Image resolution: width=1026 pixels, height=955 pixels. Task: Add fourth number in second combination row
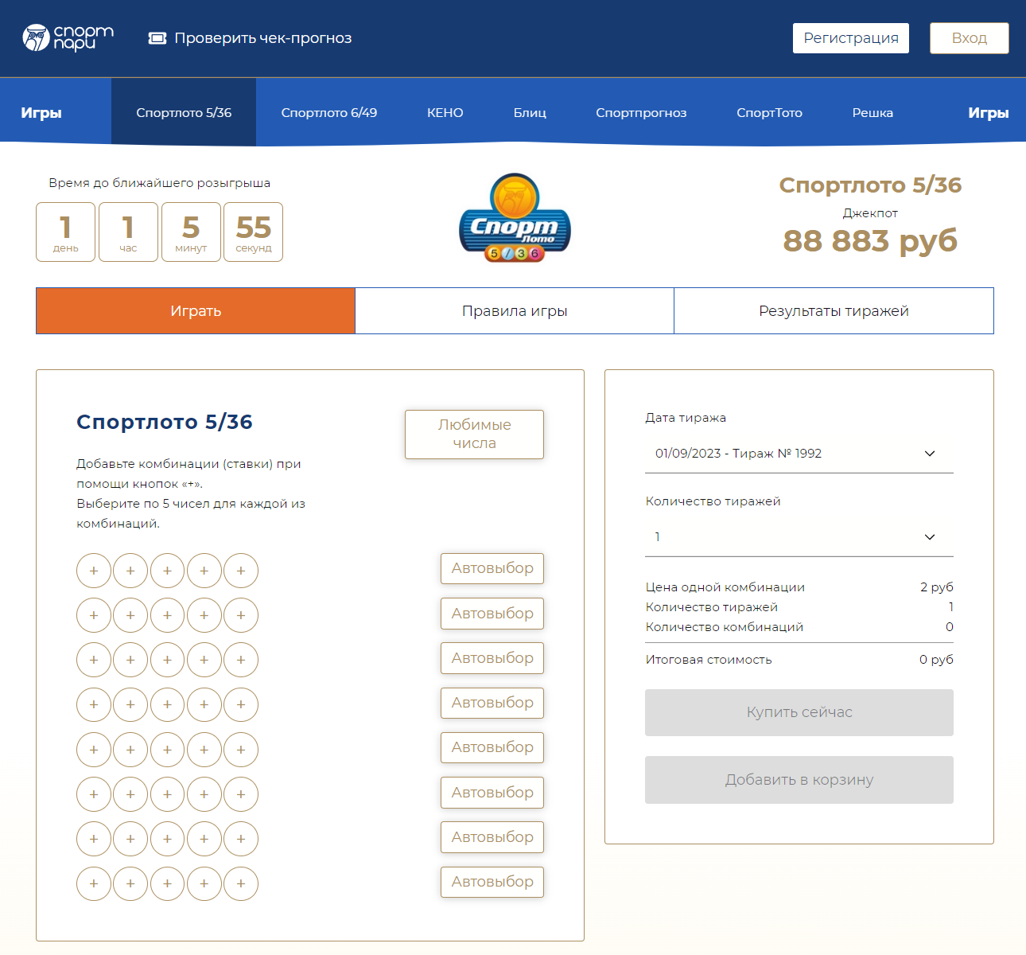pos(204,615)
